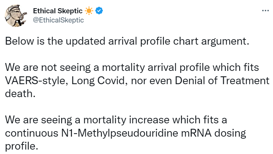Click the sun emoji beside the name
This screenshot has height=154, width=273.
[x=89, y=11]
